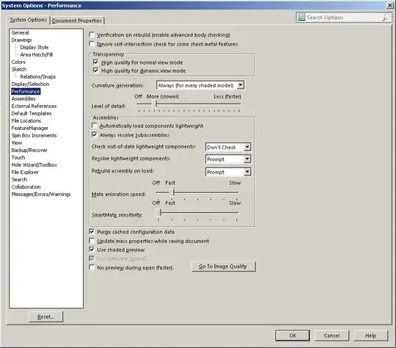Image resolution: width=396 pixels, height=348 pixels.
Task: Click in the Search Options field
Action: 343,18
